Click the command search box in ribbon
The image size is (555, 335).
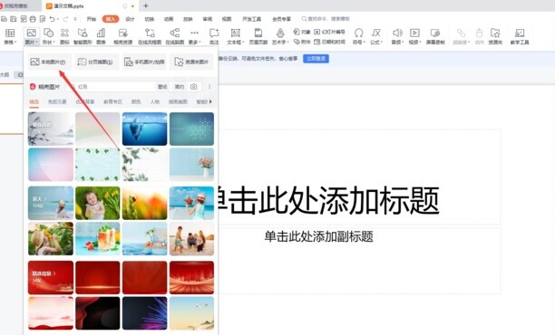(326, 19)
